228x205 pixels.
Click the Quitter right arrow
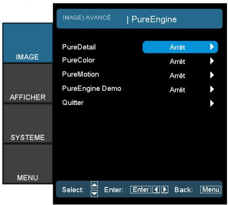click(212, 103)
